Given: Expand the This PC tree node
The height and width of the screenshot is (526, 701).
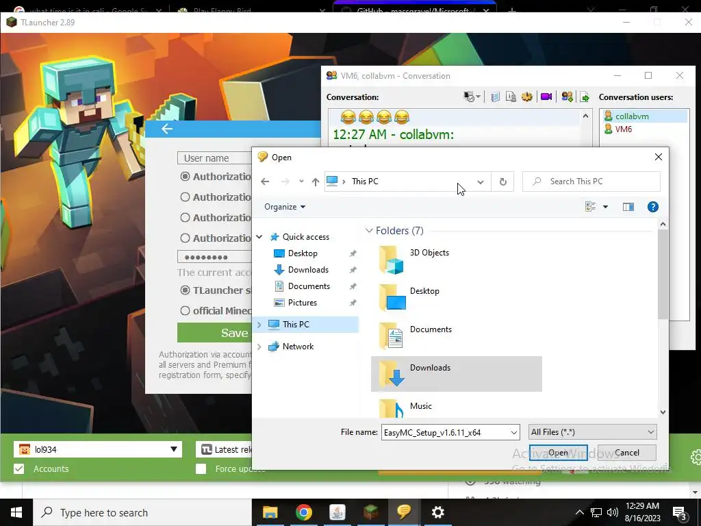Looking at the screenshot, I should coord(259,325).
